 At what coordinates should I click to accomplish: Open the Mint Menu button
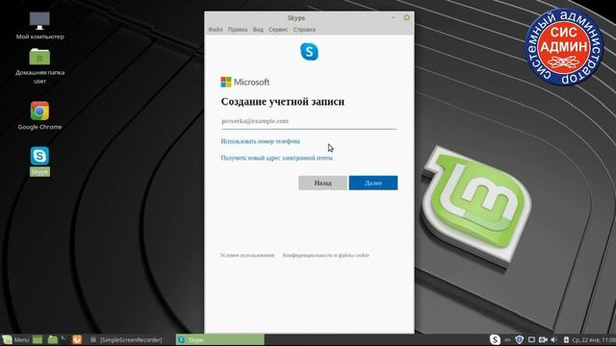pyautogui.click(x=15, y=339)
